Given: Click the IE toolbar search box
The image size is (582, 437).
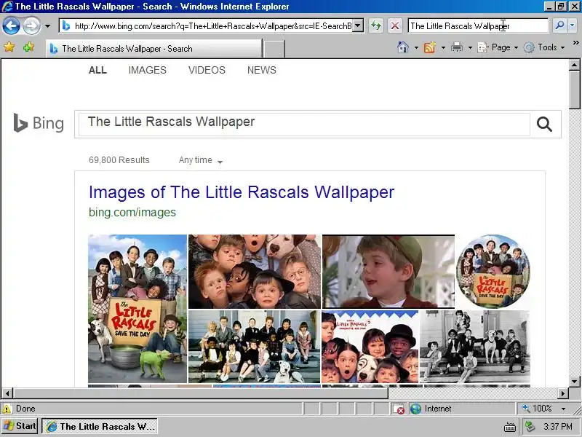Looking at the screenshot, I should point(478,26).
